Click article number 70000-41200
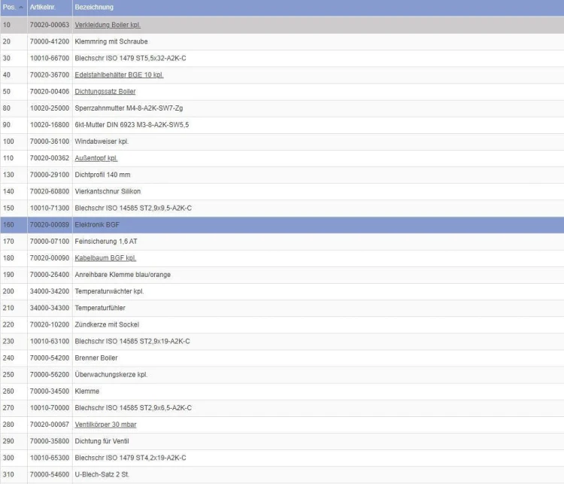The image size is (564, 484). [x=50, y=41]
